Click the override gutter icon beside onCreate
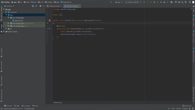 pyautogui.click(x=49, y=29)
